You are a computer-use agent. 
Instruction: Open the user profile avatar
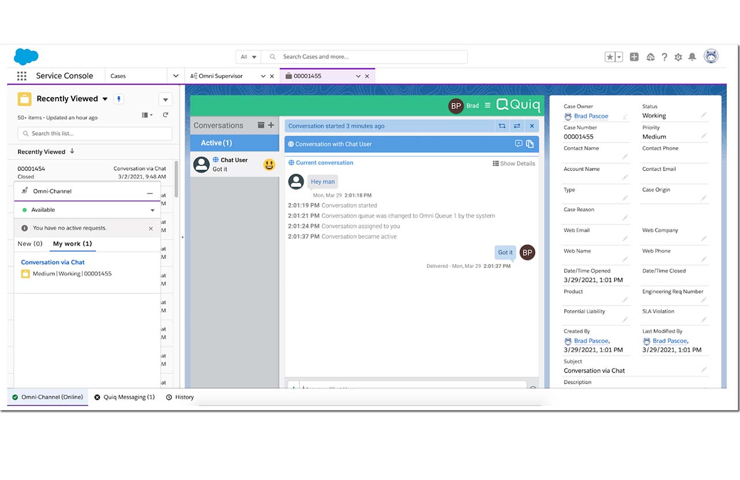[x=711, y=56]
